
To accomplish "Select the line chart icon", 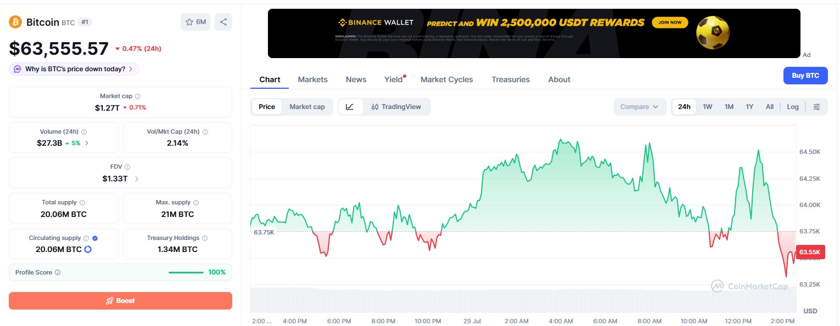I will [x=350, y=107].
